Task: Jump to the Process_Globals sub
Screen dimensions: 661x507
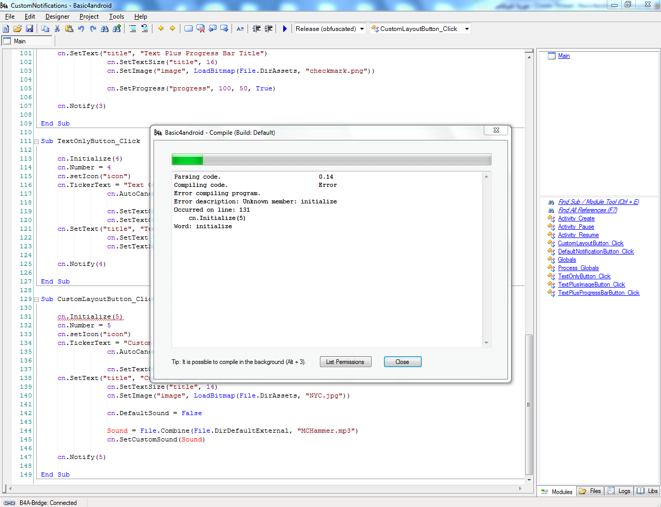Action: pyautogui.click(x=578, y=268)
